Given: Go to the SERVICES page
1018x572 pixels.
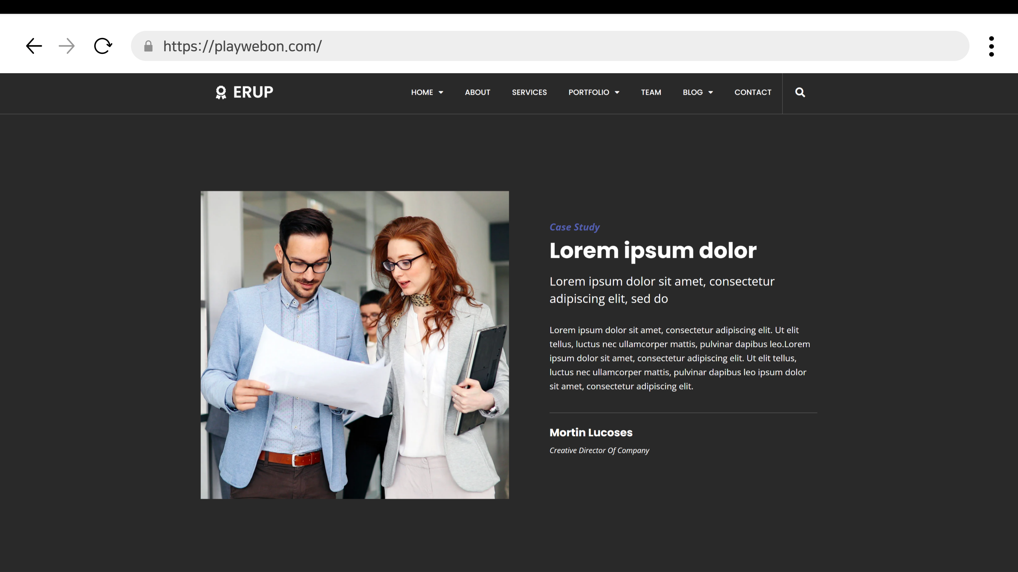Looking at the screenshot, I should click(529, 93).
